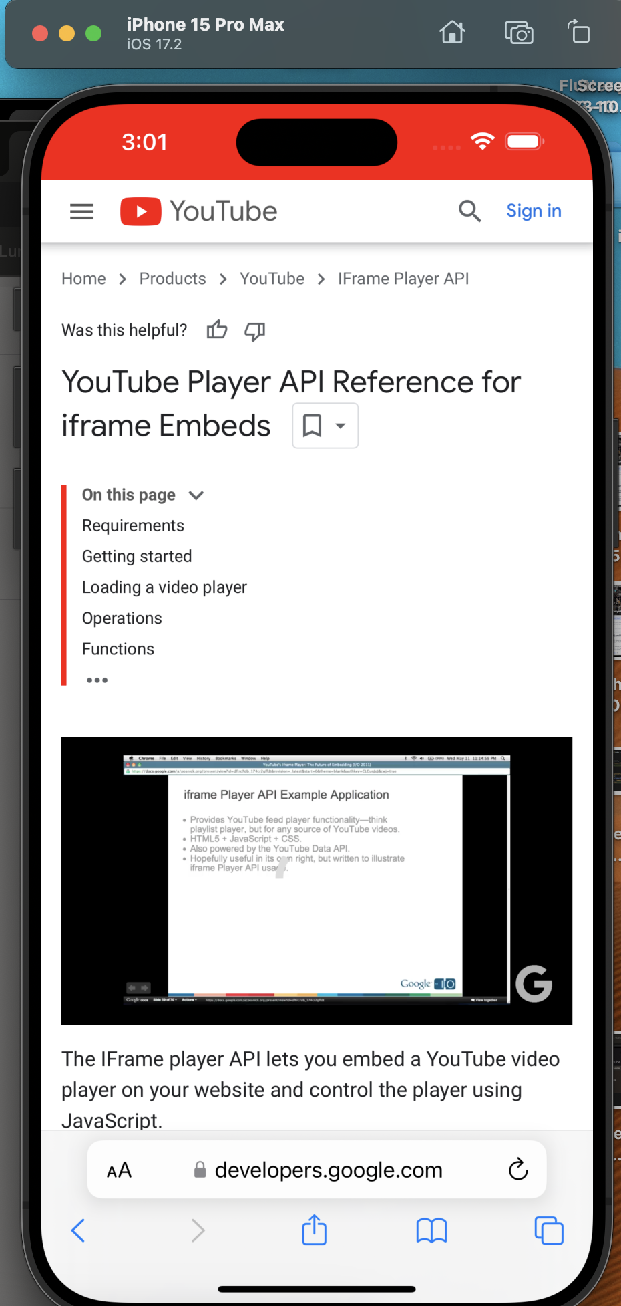This screenshot has height=1306, width=621.
Task: Reload the page in Safari
Action: pos(518,1170)
